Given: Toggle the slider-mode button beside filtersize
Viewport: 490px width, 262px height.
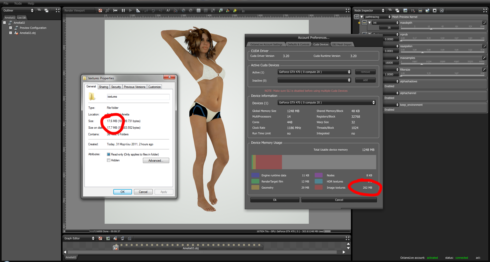Looking at the screenshot, I should (484, 70).
